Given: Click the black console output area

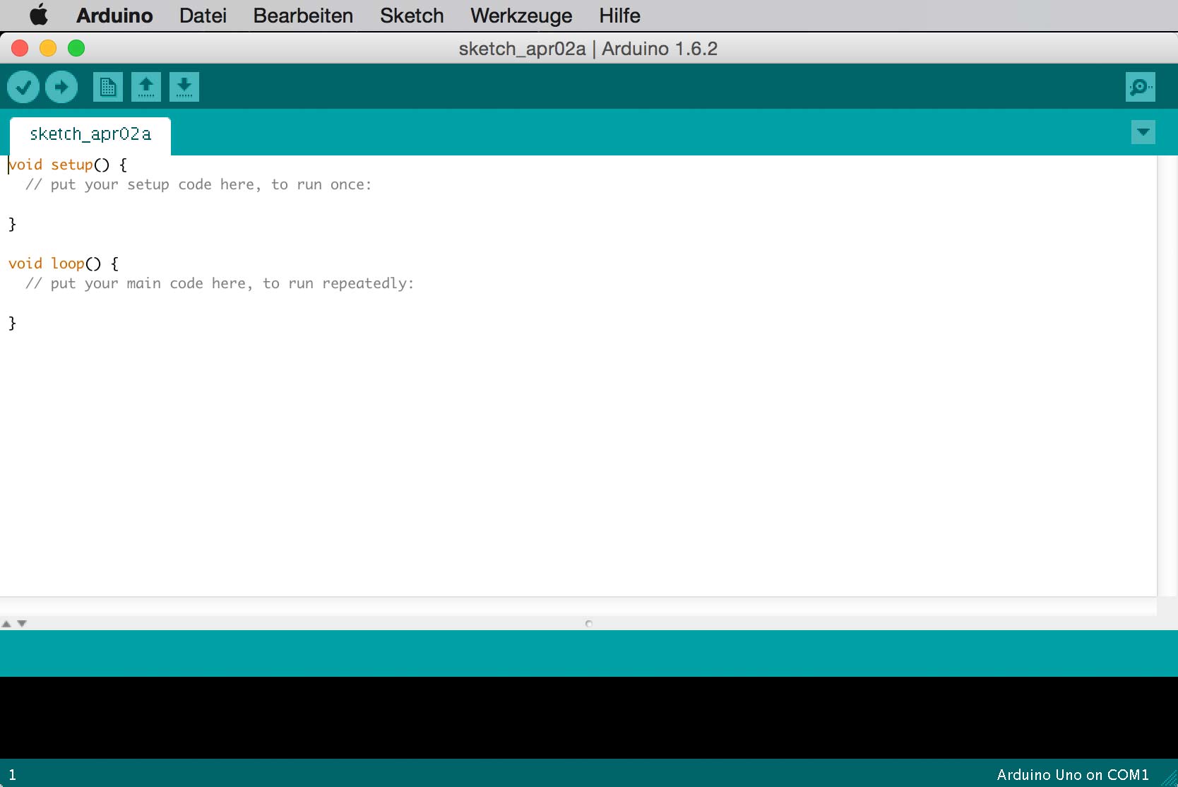Looking at the screenshot, I should pos(589,718).
